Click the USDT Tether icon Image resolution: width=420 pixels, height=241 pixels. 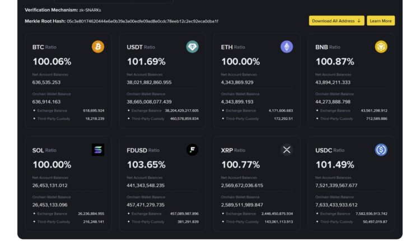(192, 47)
